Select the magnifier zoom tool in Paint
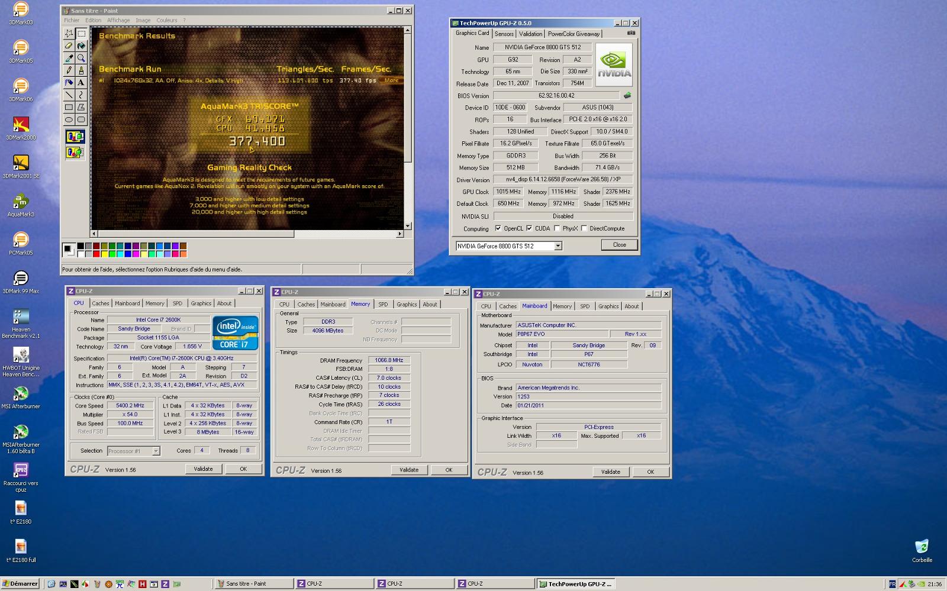The image size is (947, 591). point(81,59)
